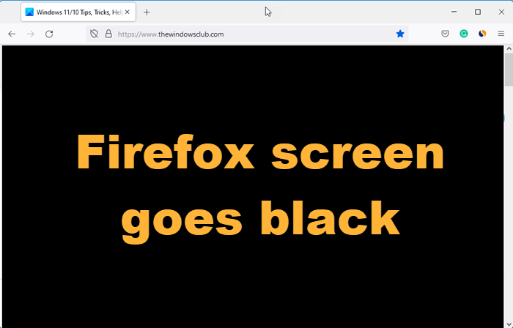Save page to Pocket
The width and height of the screenshot is (513, 328).
pyautogui.click(x=445, y=34)
